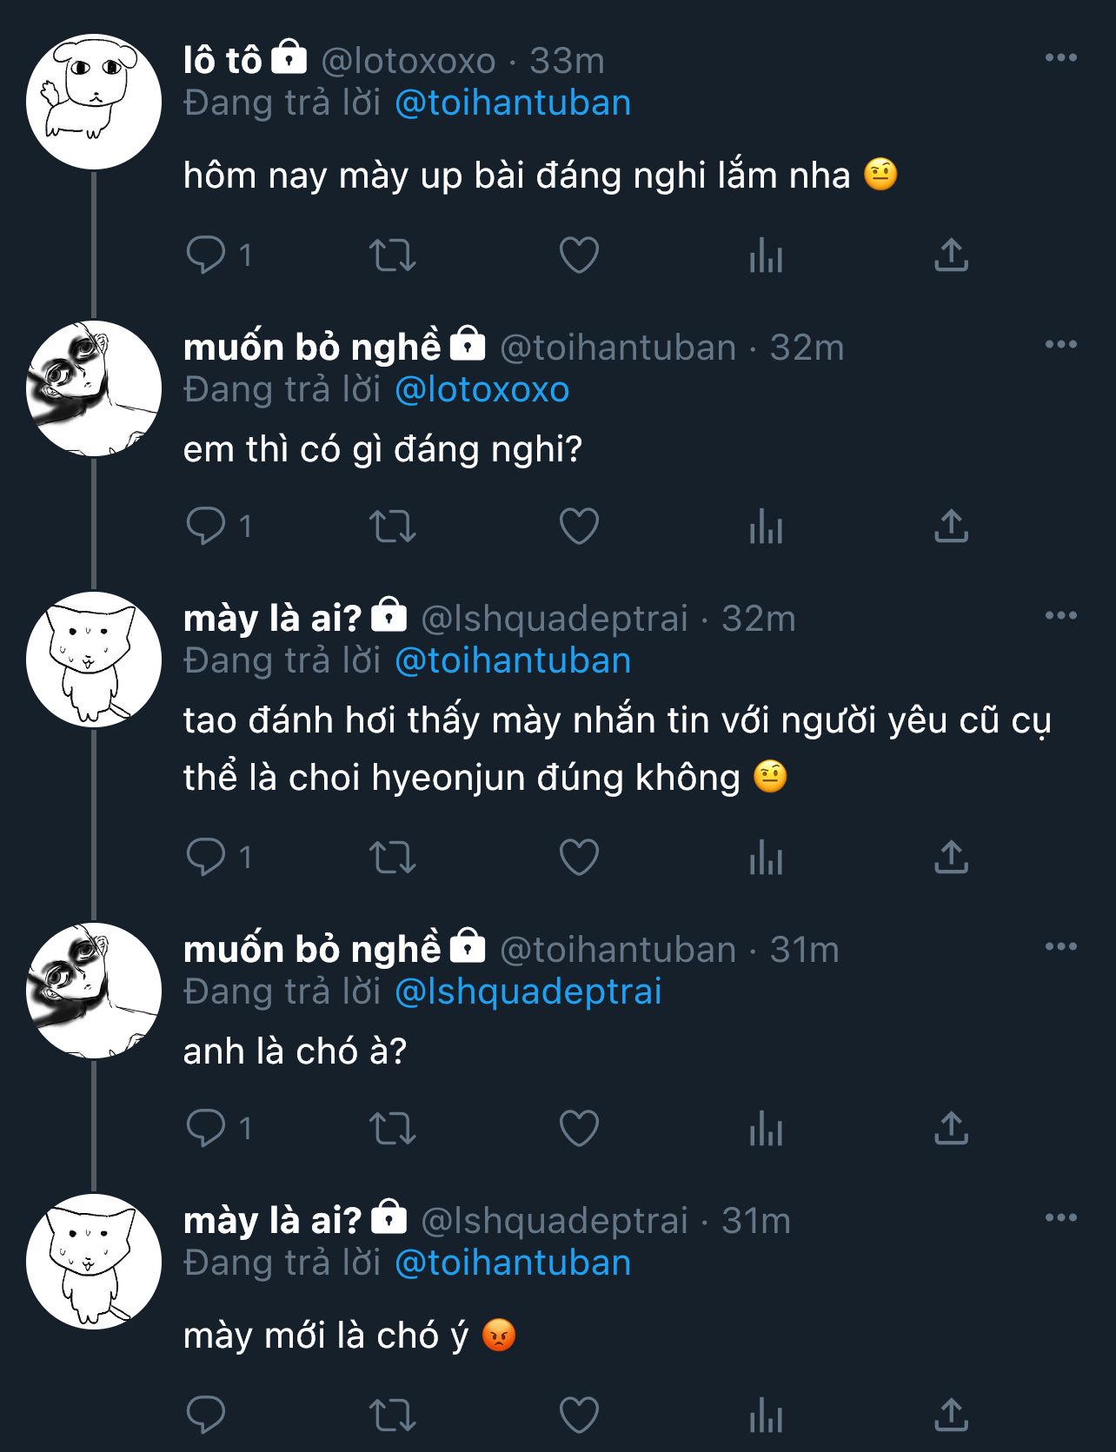Open 'muốn bỏ nghề' display name at 32m
This screenshot has width=1116, height=1452.
[312, 348]
